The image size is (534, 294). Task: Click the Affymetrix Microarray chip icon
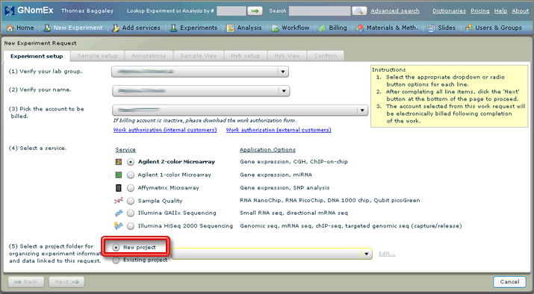click(119, 188)
